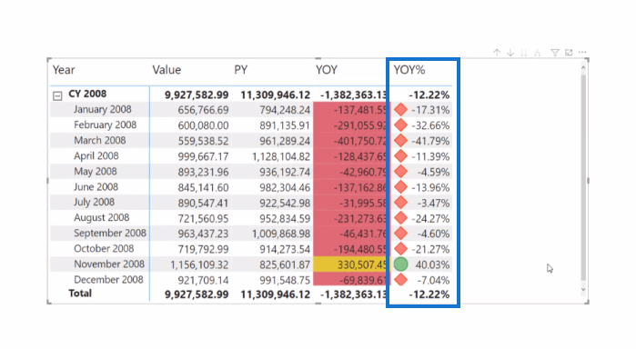The height and width of the screenshot is (349, 636).
Task: Select the Total row label
Action: (80, 293)
